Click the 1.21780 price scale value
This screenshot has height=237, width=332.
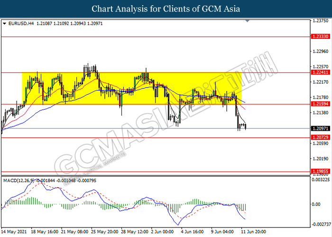[x=320, y=97]
